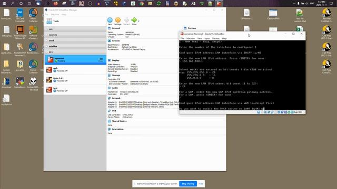Click the taskbar search icon

click(x=13, y=4)
